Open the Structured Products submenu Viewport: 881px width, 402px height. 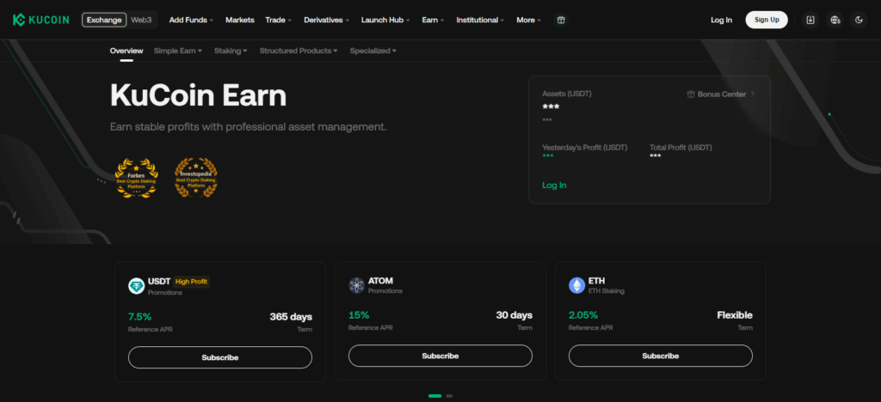point(299,51)
